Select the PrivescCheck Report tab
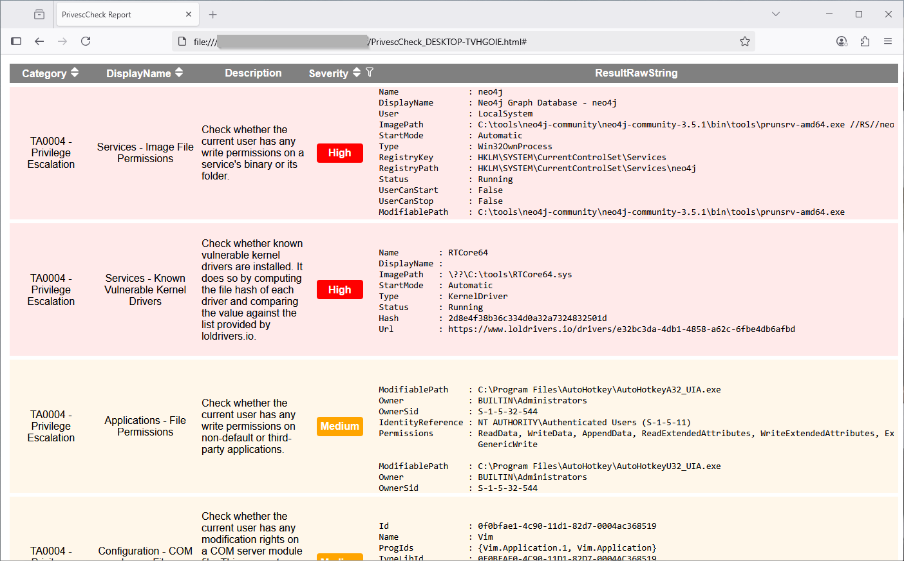Viewport: 904px width, 561px height. click(x=116, y=14)
